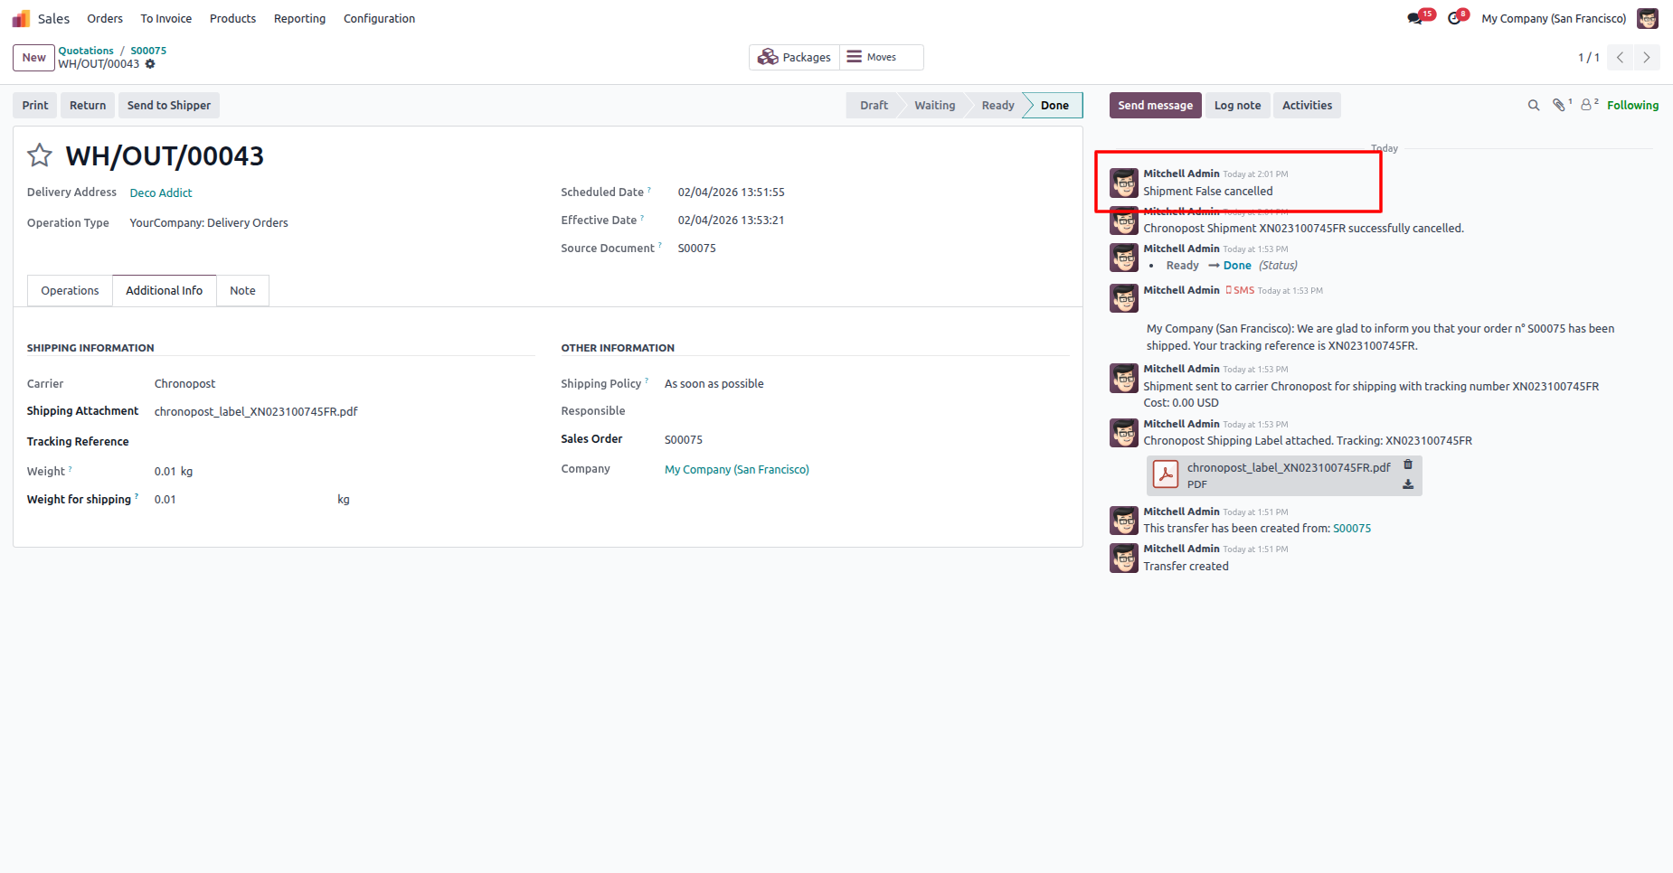The height and width of the screenshot is (873, 1673).
Task: Show followers list icon
Action: click(x=1586, y=106)
